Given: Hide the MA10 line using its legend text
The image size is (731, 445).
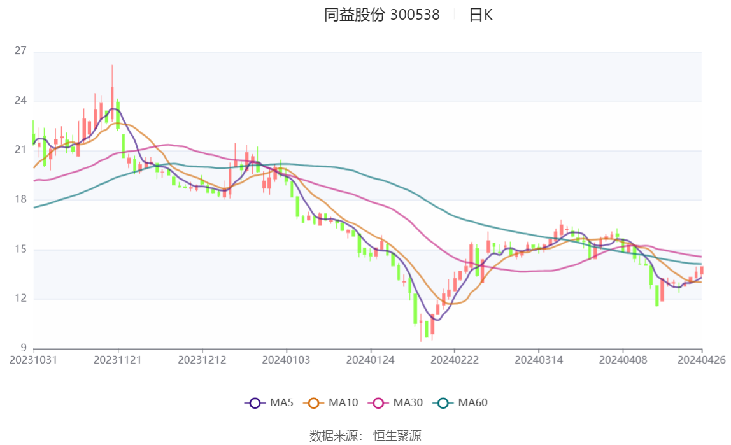Looking at the screenshot, I should point(343,403).
